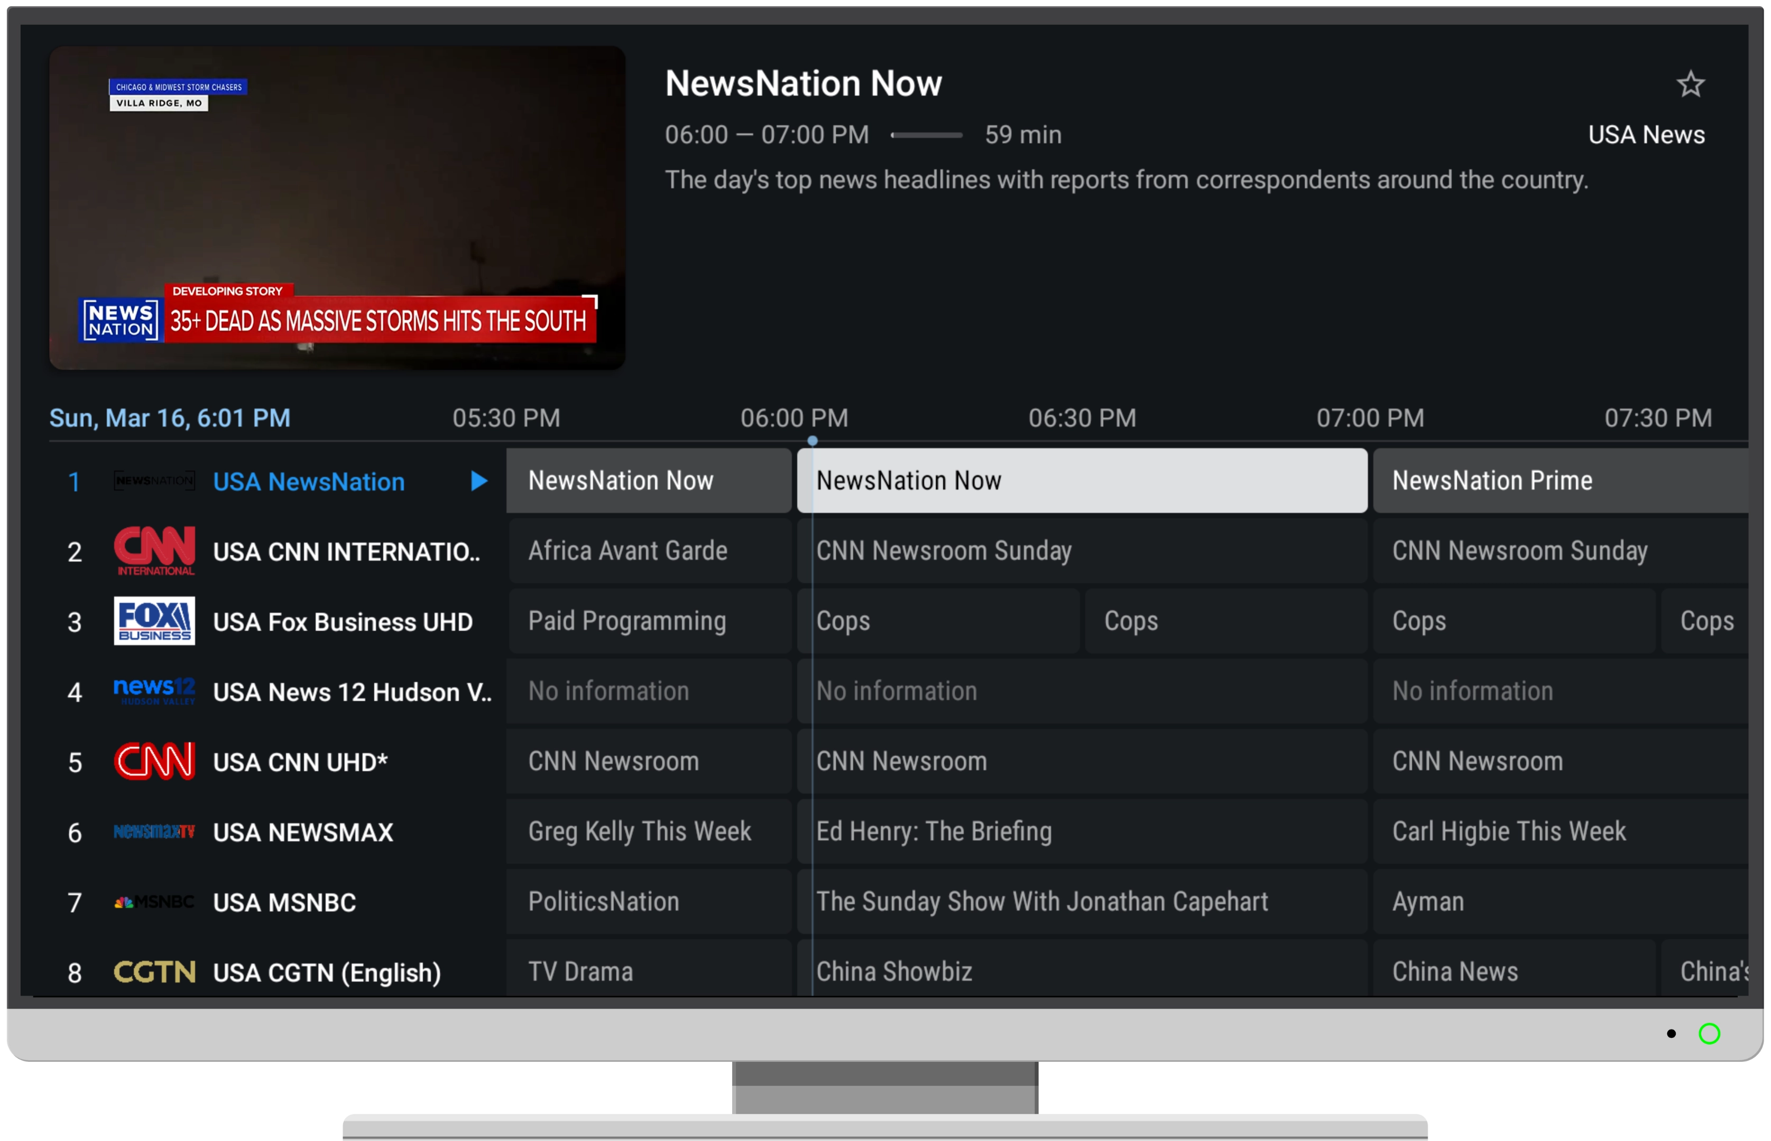Toggle the favorite star for NewsNation Now
Image resolution: width=1771 pixels, height=1141 pixels.
1690,85
